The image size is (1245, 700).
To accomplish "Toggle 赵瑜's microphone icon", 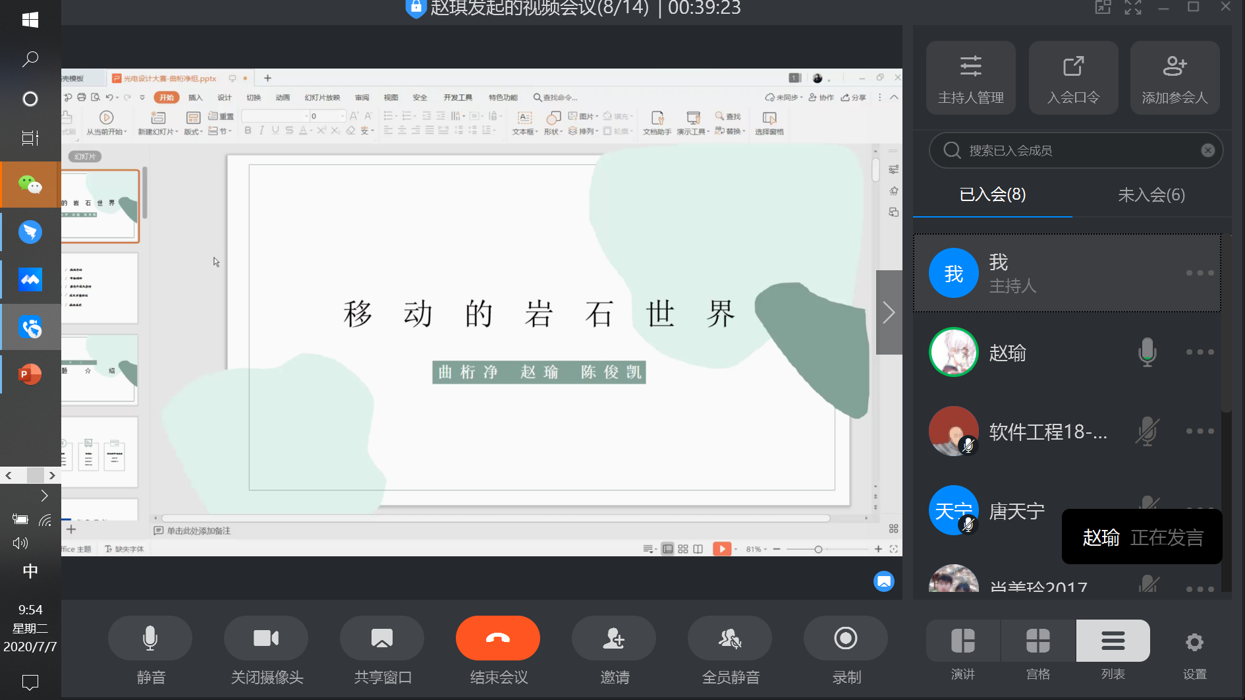I will coord(1147,352).
